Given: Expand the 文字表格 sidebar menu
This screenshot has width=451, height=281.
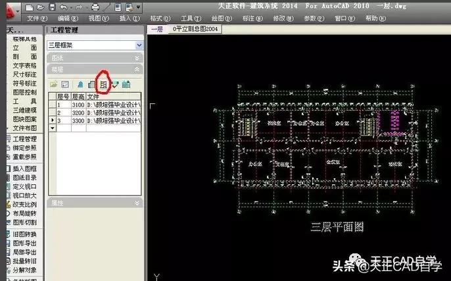Looking at the screenshot, I should (25, 66).
